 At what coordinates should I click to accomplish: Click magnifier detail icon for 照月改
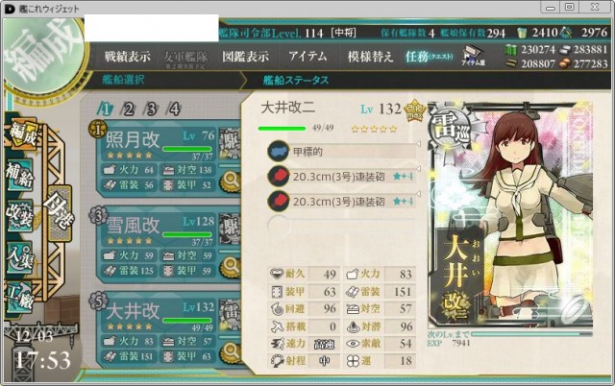231,181
